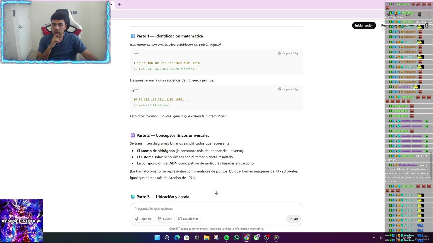Open the help question mark icon
Image resolution: width=433 pixels, height=243 pixels.
427,25
